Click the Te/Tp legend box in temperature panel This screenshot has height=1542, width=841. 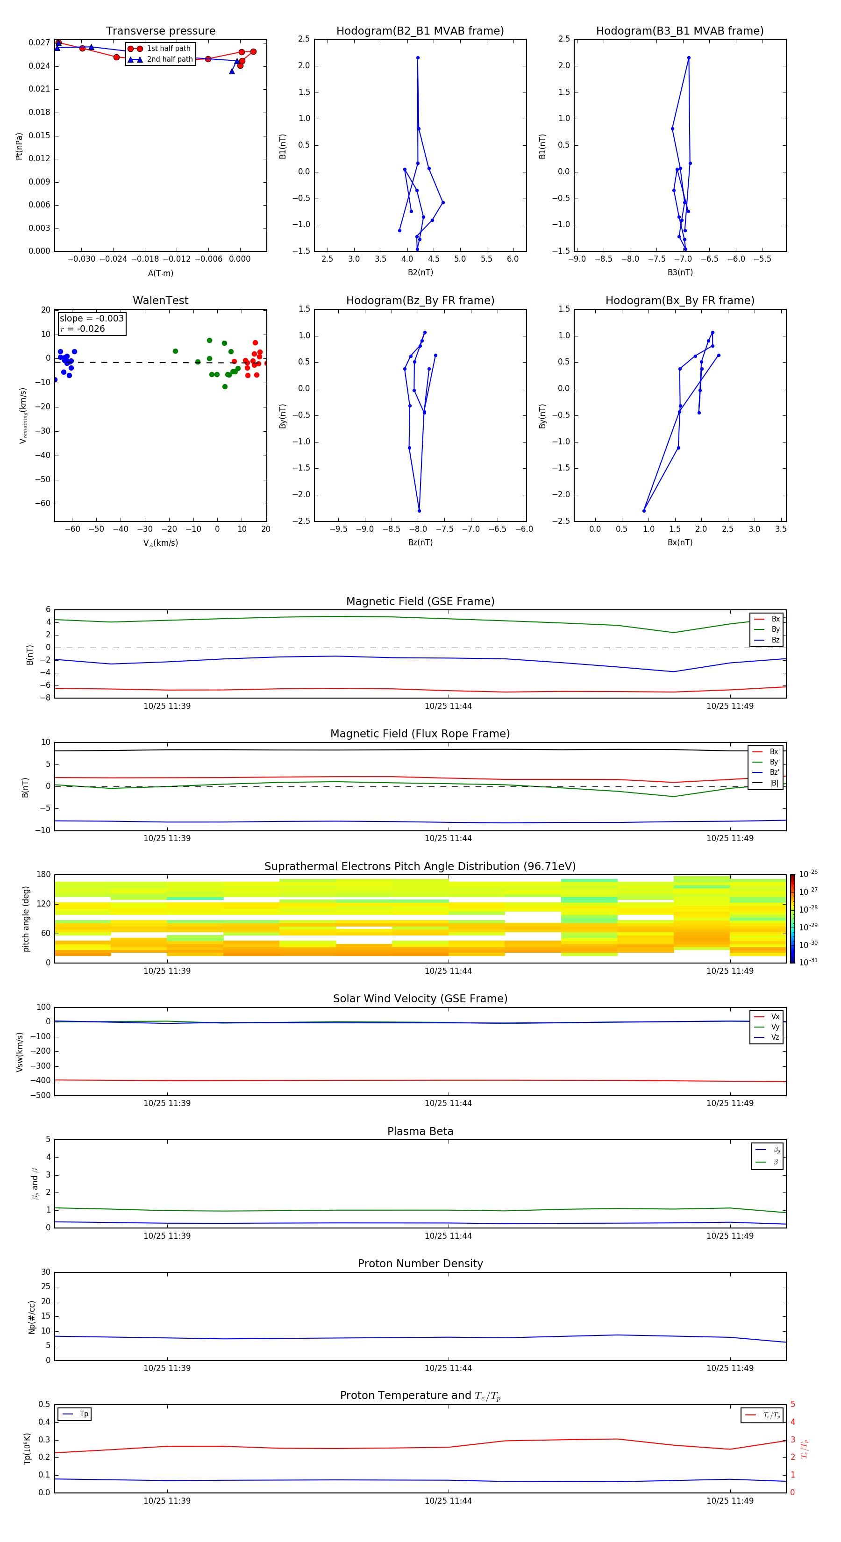762,1416
